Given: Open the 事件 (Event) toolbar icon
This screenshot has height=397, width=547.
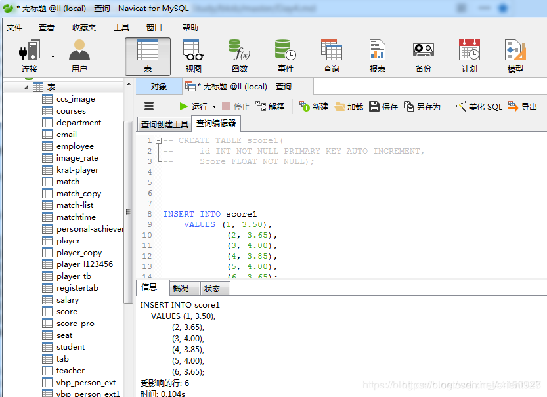Looking at the screenshot, I should pos(286,56).
